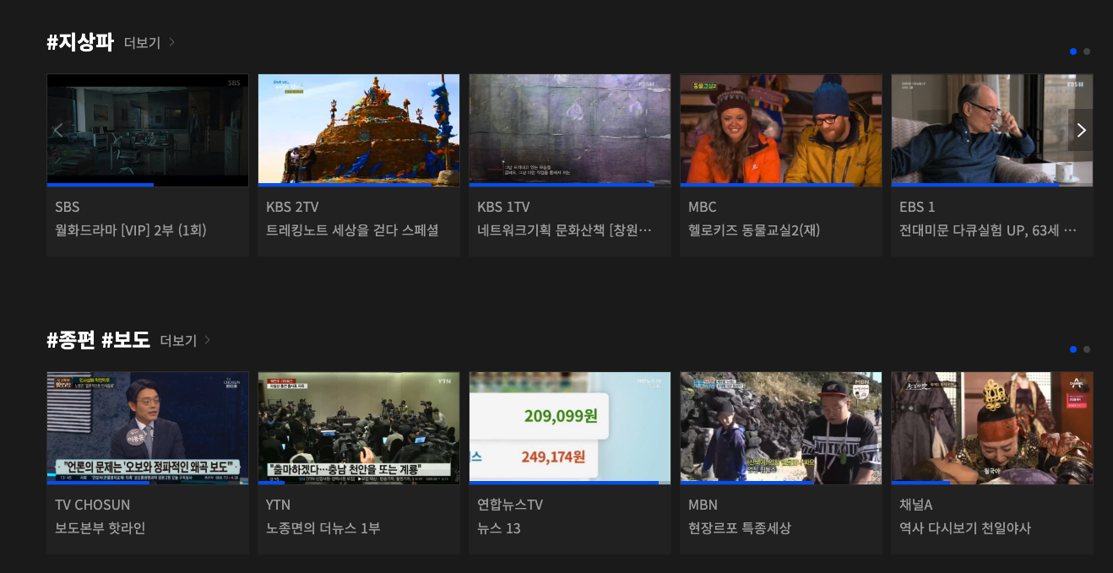
Task: Go back with left carousel arrow on SBS
Action: [58, 130]
